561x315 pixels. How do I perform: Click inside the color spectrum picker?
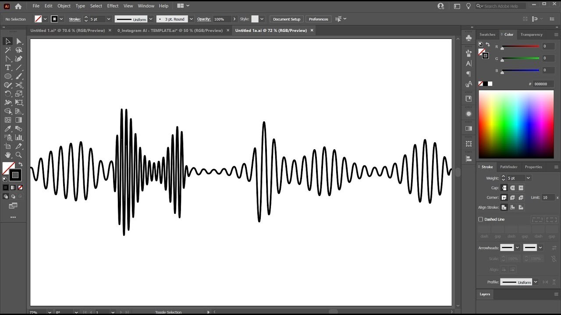(x=516, y=124)
